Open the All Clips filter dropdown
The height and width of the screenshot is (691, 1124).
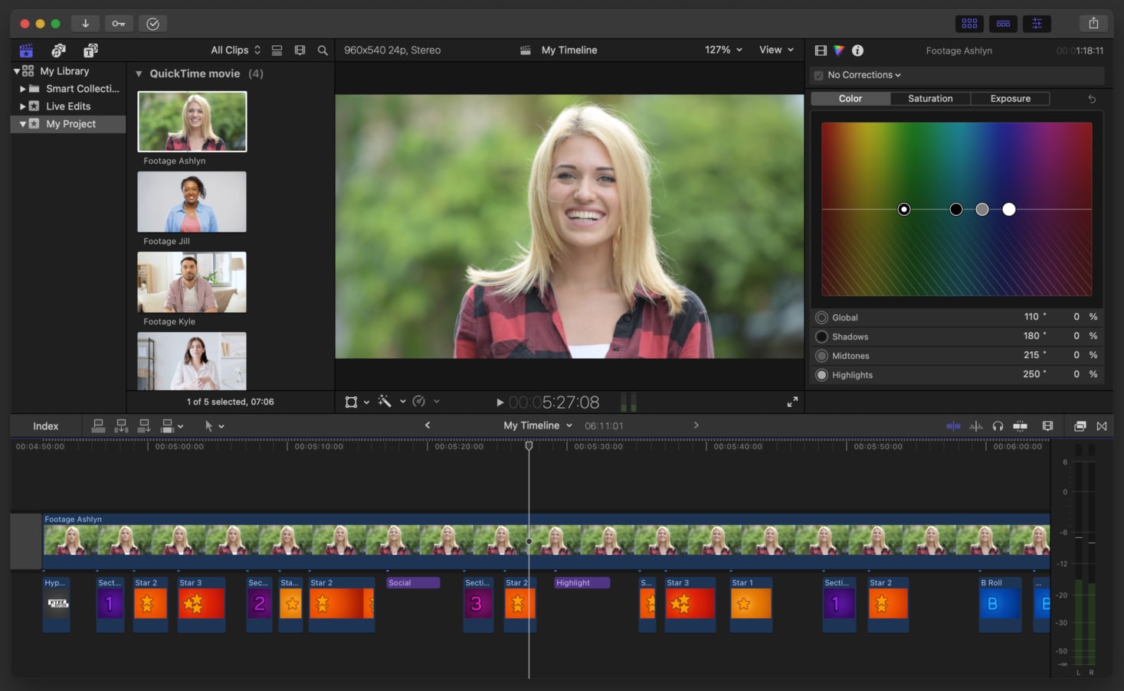click(x=235, y=51)
